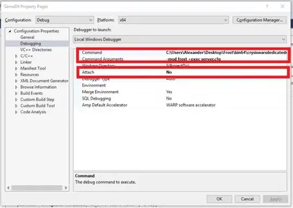This screenshot has height=208, width=293.
Task: Select the Manifest Tool tree label
Action: pyautogui.click(x=33, y=68)
